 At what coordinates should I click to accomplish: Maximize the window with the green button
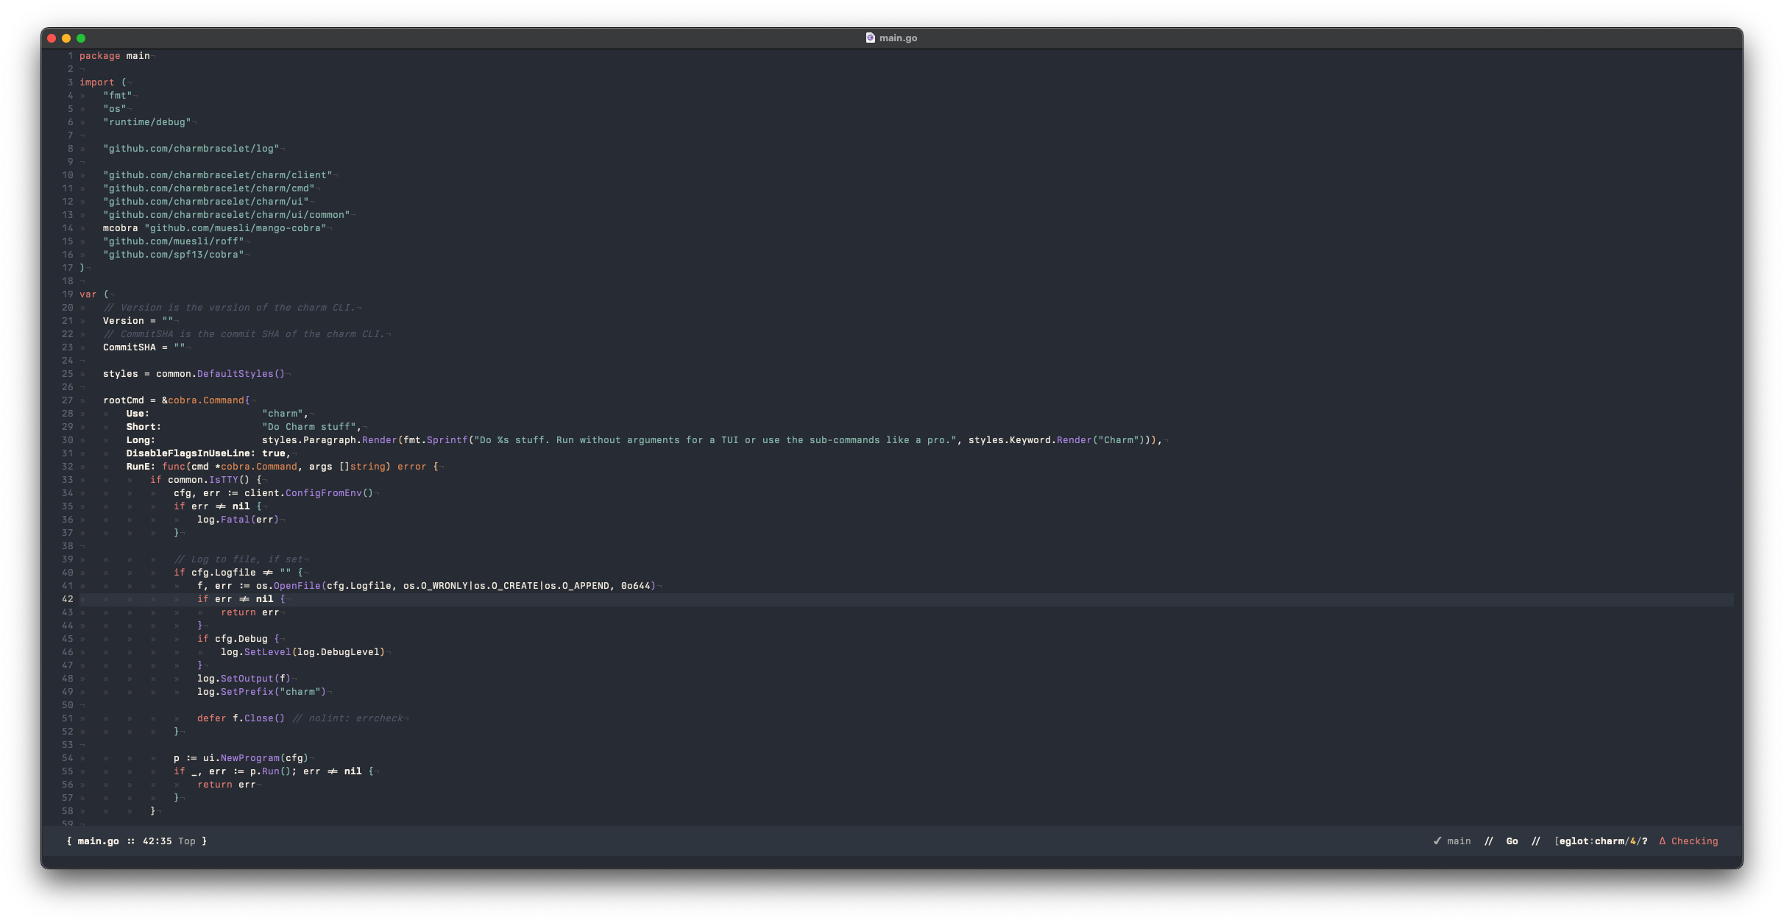(x=81, y=38)
